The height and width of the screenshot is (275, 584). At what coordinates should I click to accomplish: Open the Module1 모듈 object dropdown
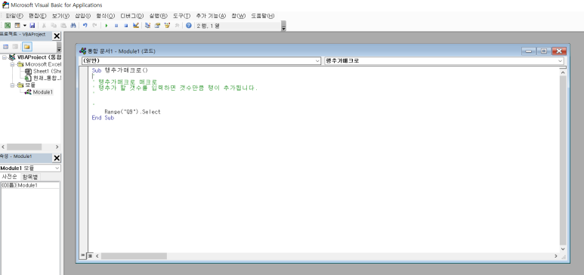click(x=57, y=168)
